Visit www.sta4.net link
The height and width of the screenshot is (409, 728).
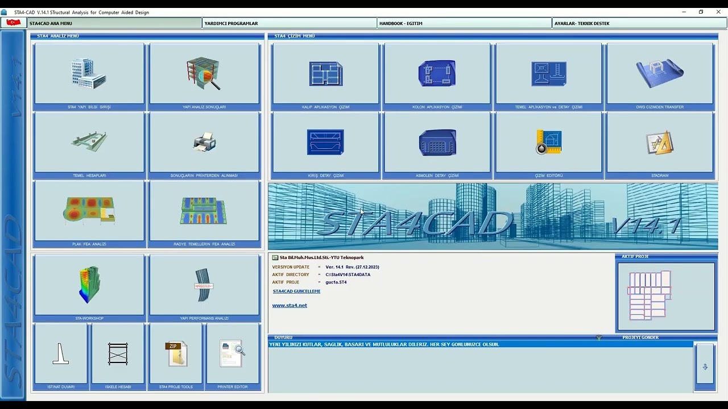pyautogui.click(x=289, y=306)
